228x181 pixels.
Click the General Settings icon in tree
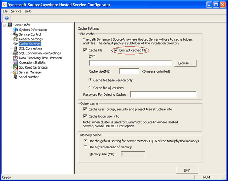coord(16,39)
